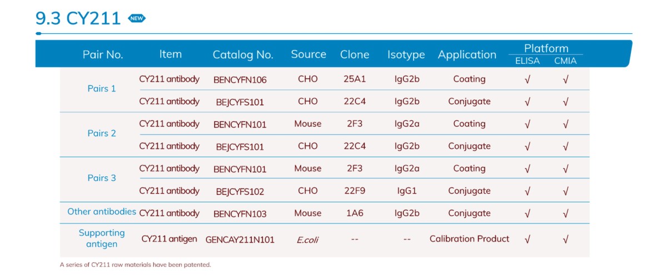
Task: Click the Calibration Product application cell
Action: pos(469,239)
